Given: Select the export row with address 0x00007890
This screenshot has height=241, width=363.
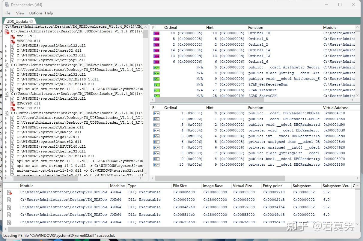Looking at the screenshot, I should (x=334, y=153).
